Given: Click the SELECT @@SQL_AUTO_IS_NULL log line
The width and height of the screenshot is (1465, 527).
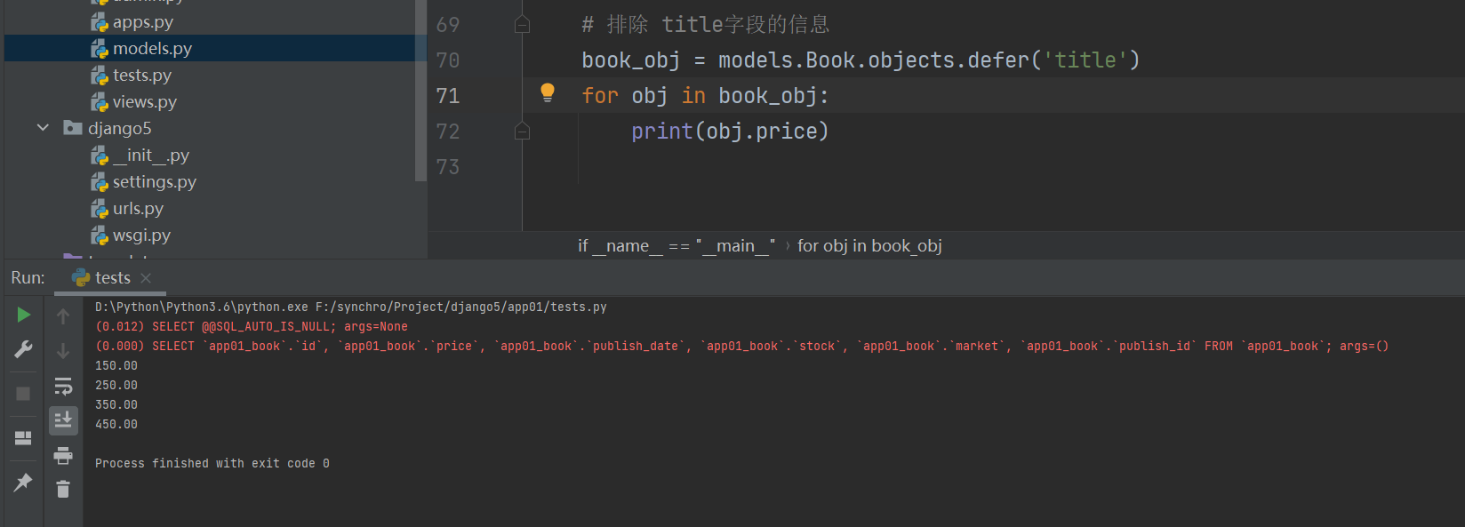Looking at the screenshot, I should tap(252, 327).
